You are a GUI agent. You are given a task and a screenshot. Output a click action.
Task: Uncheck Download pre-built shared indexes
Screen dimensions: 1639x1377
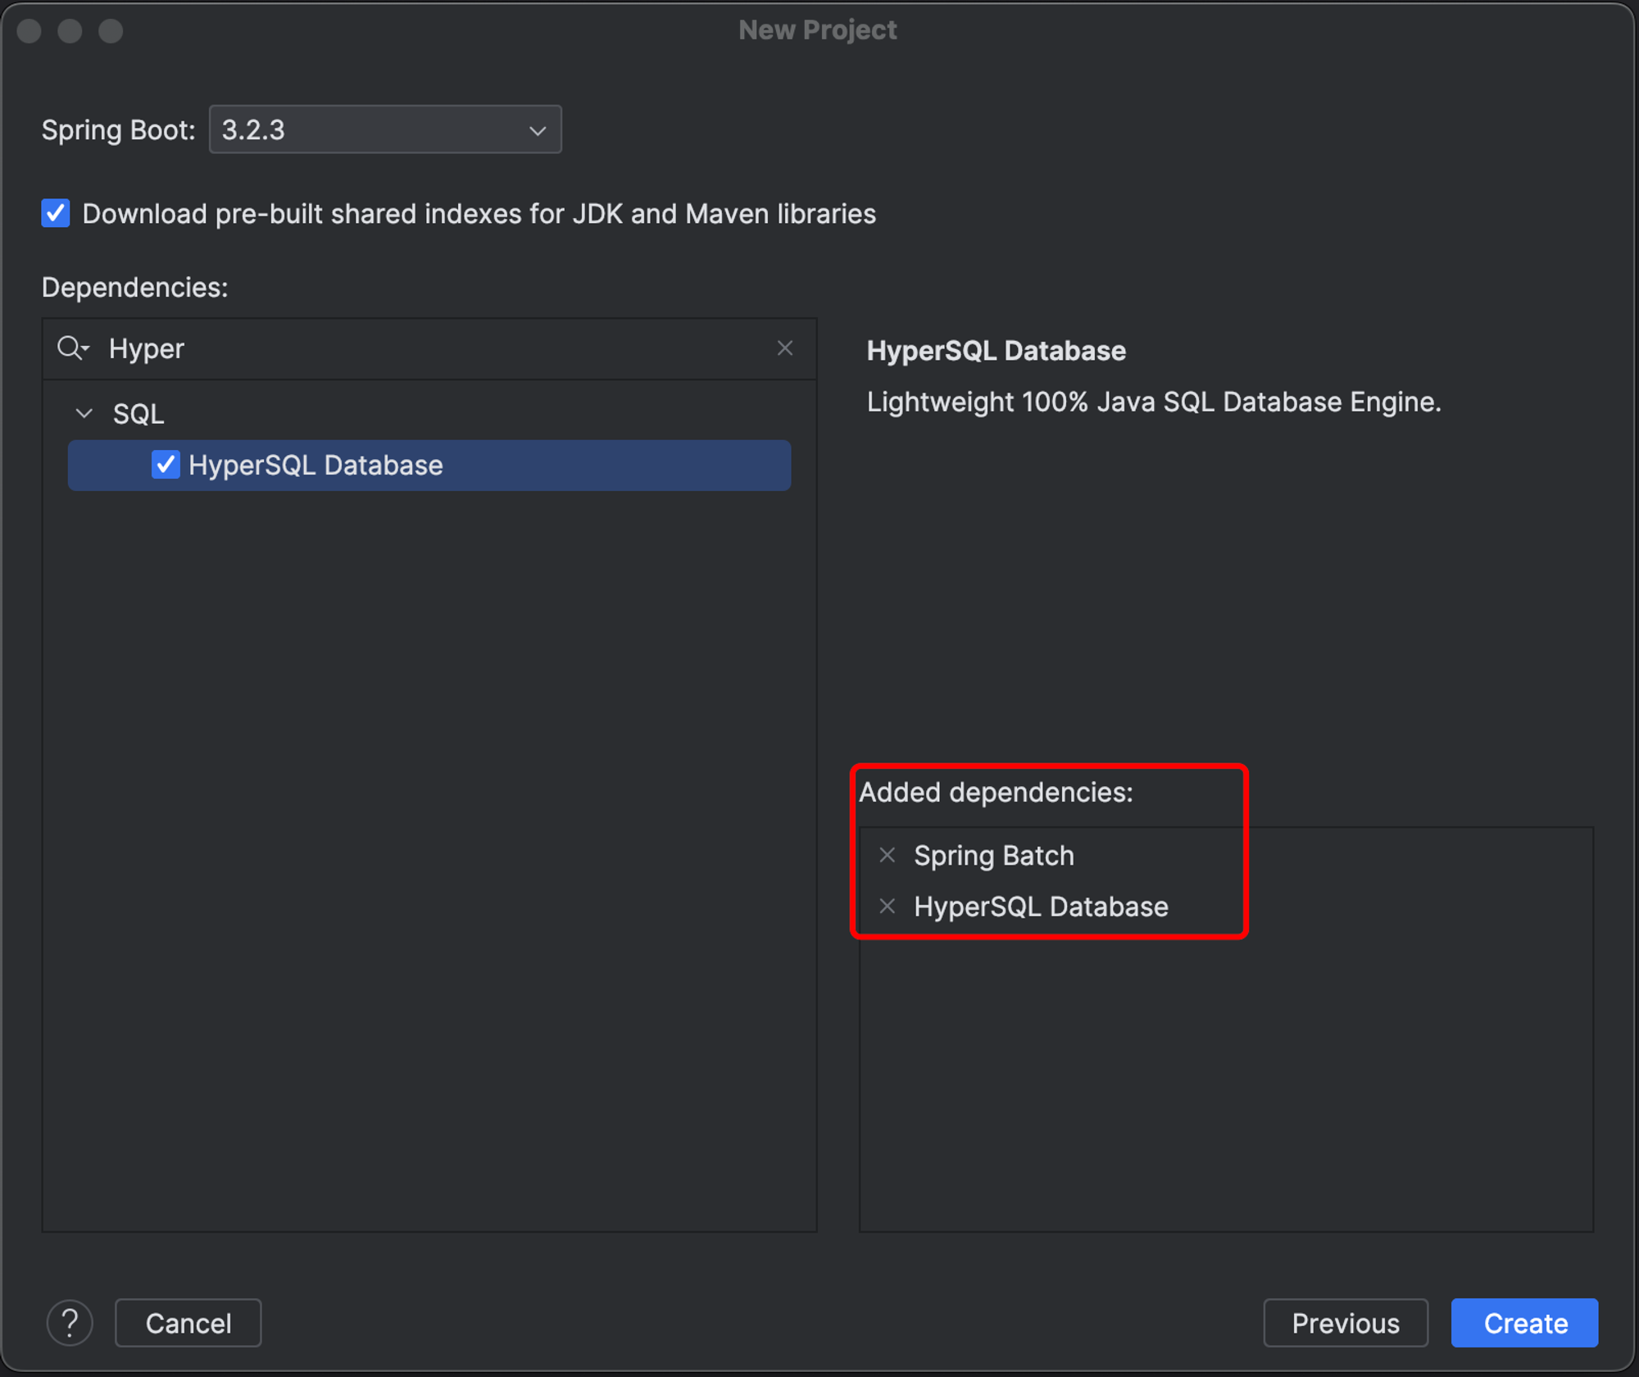56,214
